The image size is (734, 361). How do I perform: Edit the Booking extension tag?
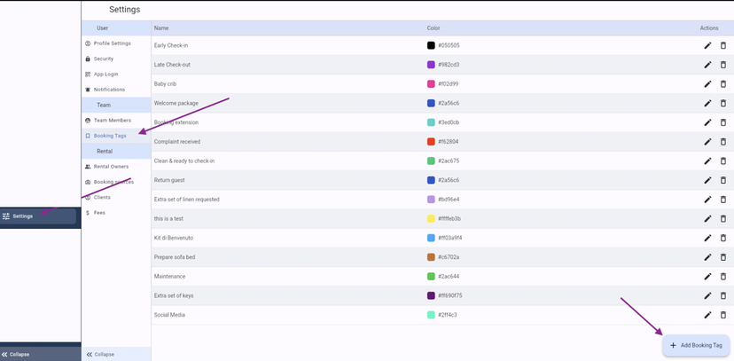coord(707,122)
